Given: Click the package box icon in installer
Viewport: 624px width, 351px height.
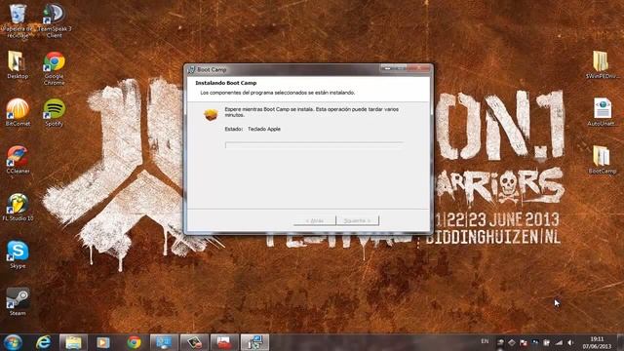Looking at the screenshot, I should click(x=211, y=115).
